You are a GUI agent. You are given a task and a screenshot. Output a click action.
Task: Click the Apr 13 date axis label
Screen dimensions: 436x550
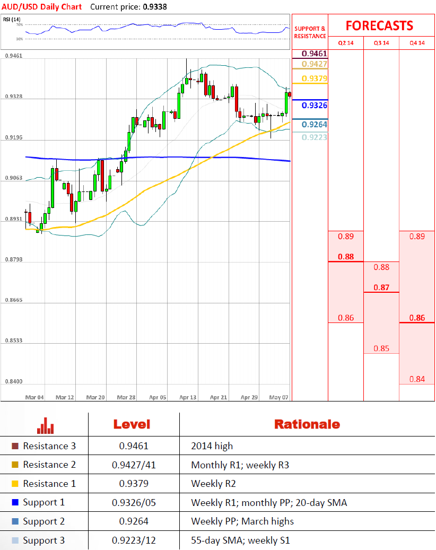[x=188, y=397]
